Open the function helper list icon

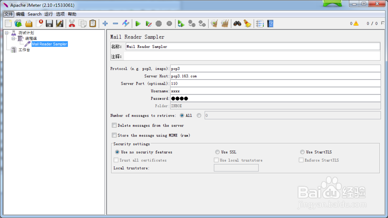pyautogui.click(x=260, y=24)
